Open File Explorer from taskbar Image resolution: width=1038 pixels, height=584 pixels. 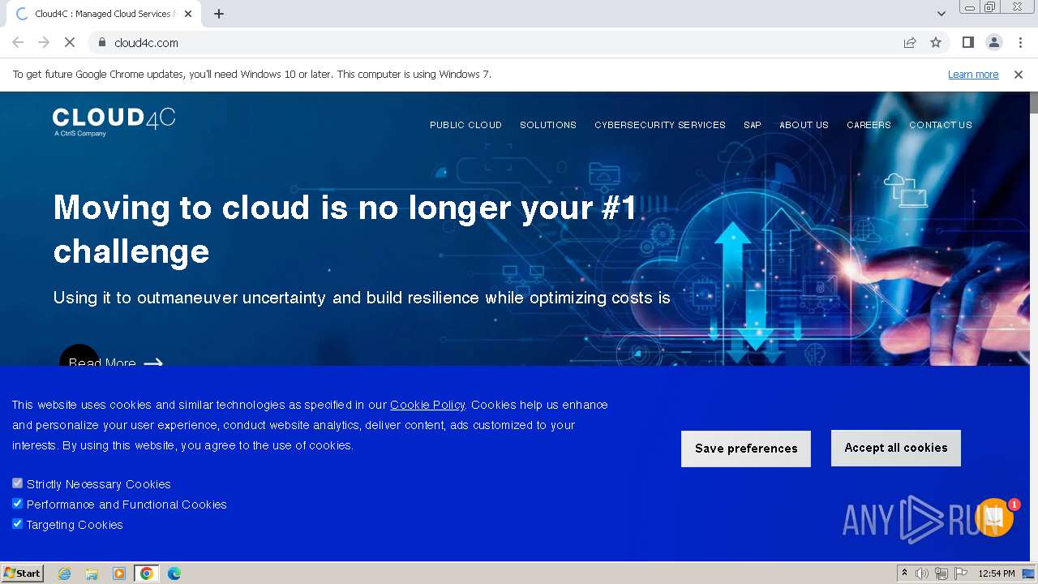pyautogui.click(x=92, y=573)
